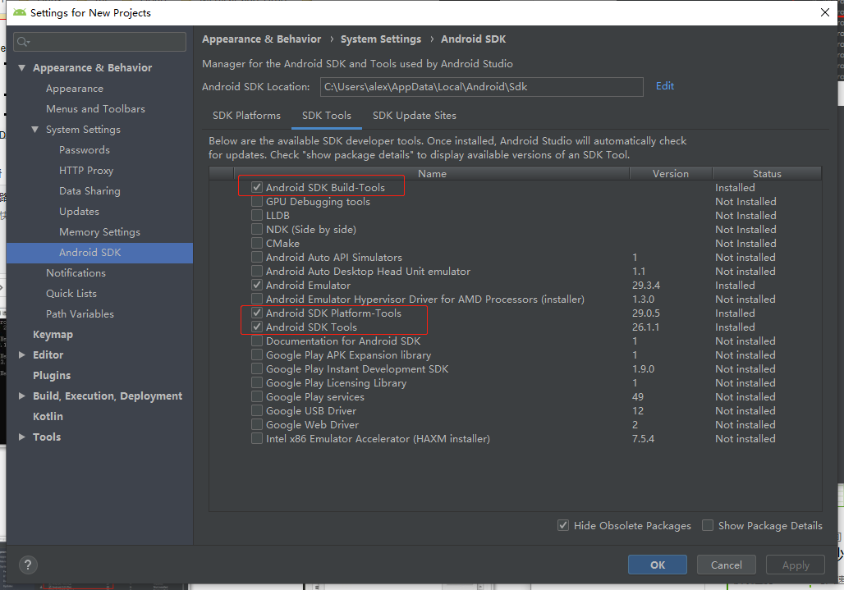This screenshot has height=590, width=844.
Task: Open Quick Lists settings
Action: point(71,294)
